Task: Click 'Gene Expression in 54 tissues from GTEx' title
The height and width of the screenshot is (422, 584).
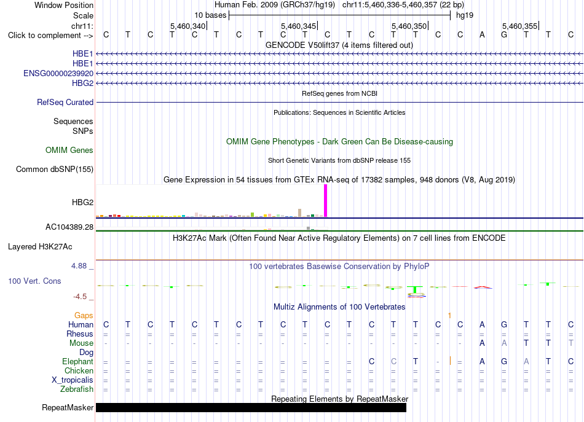Action: coord(339,180)
